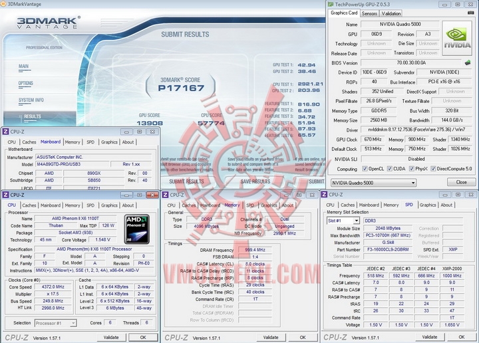
Task: Toggle the CUDA checkbox in GPU-Z
Action: tap(389, 168)
